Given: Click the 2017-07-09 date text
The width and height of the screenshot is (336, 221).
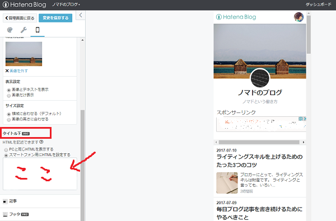Looking at the screenshot, I should click(x=226, y=203).
